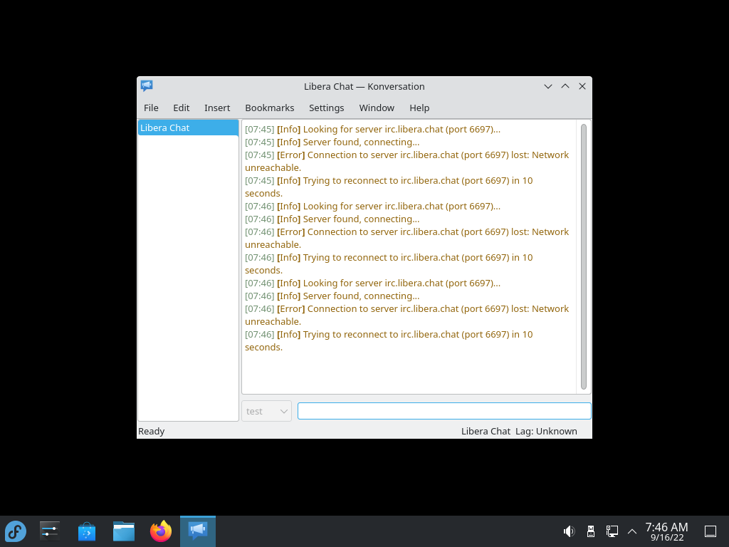
Task: Click the [07:45] Trying to reconnect line
Action: coord(389,187)
